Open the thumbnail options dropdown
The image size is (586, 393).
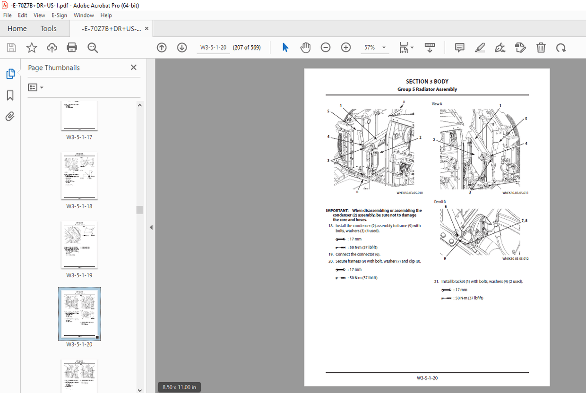pos(35,87)
